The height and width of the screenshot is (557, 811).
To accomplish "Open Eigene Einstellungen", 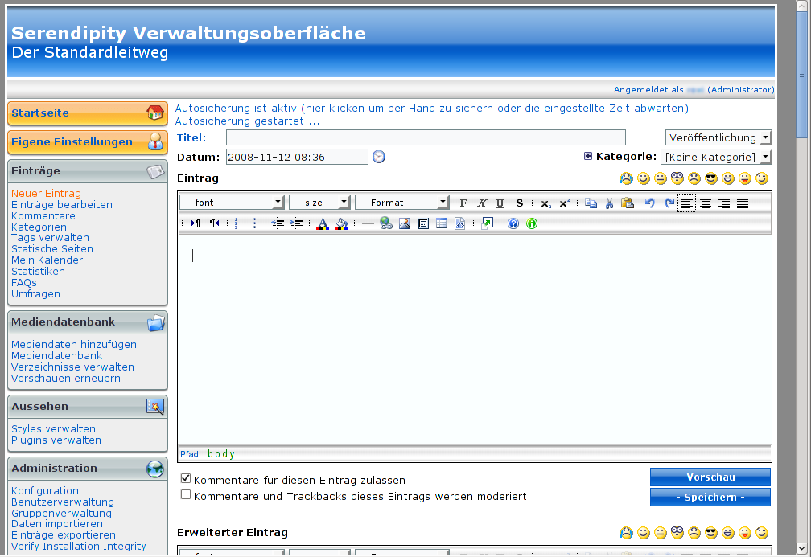I will click(x=88, y=142).
